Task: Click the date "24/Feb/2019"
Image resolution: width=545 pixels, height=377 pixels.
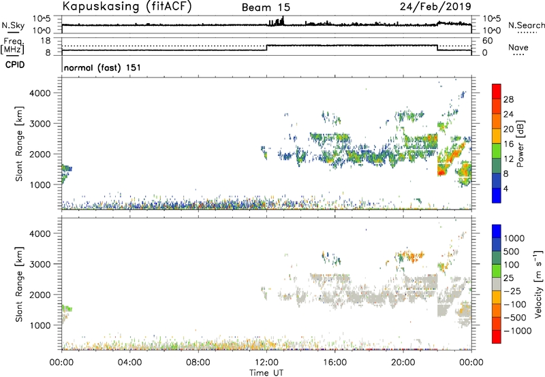Action: (x=435, y=6)
